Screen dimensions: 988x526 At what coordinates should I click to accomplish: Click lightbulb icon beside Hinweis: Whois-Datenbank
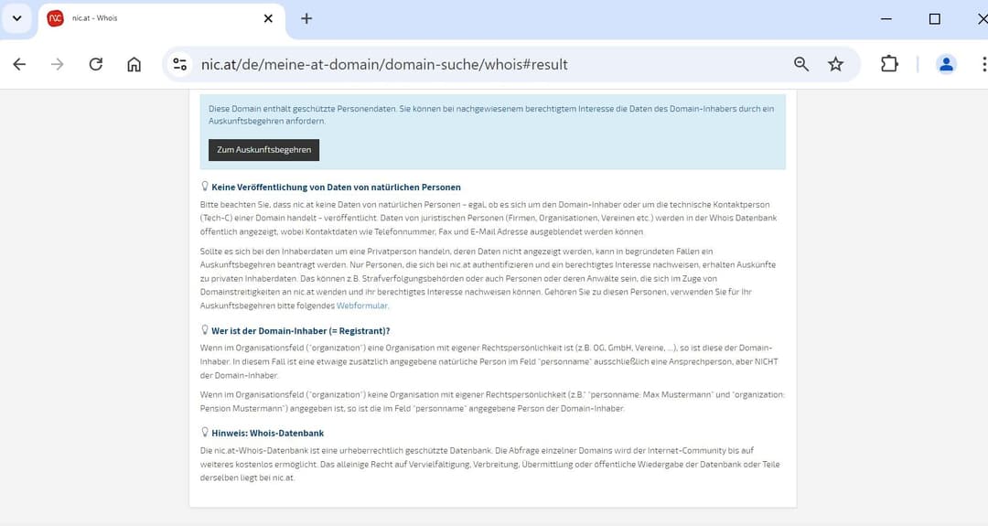coord(205,433)
